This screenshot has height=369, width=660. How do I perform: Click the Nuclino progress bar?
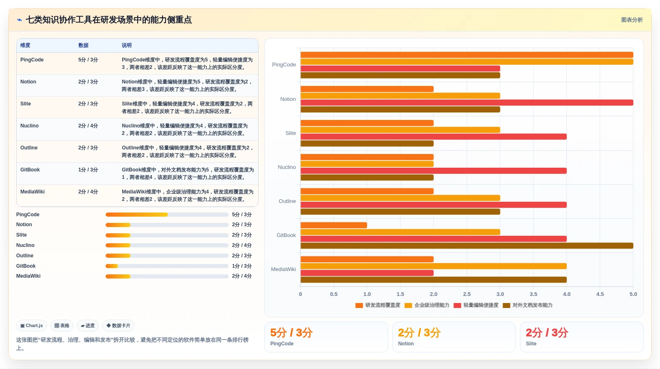(x=167, y=245)
